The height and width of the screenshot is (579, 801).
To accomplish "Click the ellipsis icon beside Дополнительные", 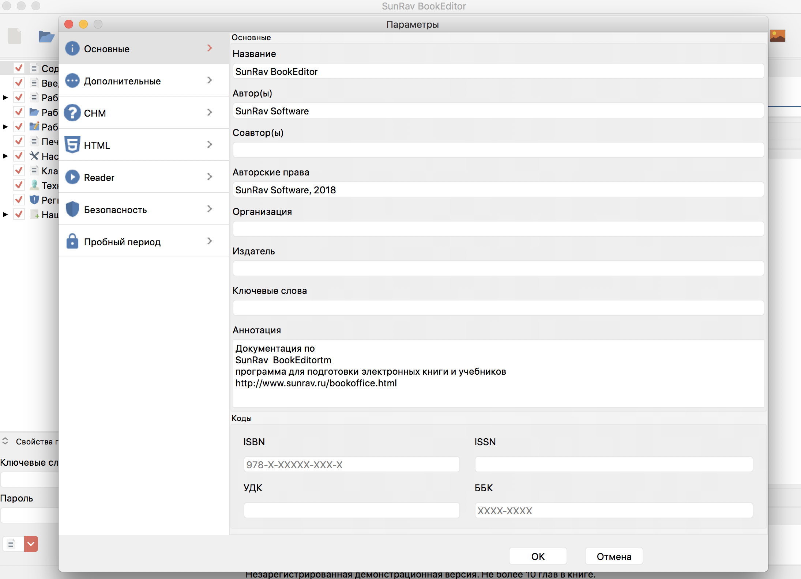I will tap(72, 80).
